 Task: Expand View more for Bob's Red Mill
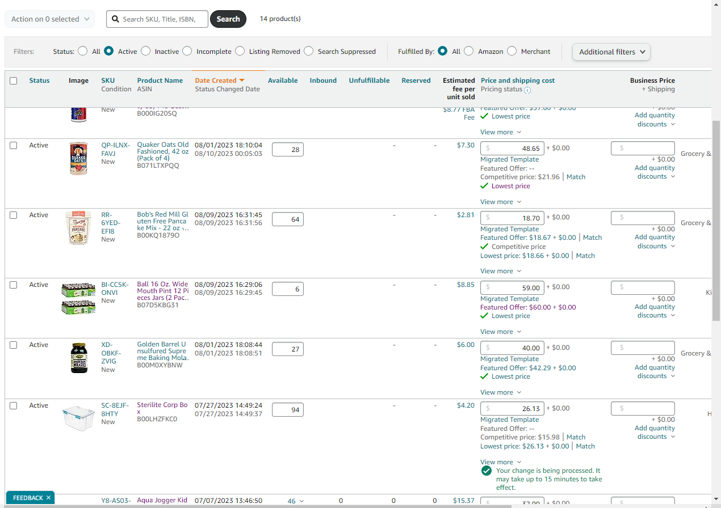click(501, 271)
